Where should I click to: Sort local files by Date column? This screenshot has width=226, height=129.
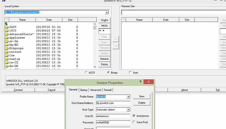tap(49, 20)
